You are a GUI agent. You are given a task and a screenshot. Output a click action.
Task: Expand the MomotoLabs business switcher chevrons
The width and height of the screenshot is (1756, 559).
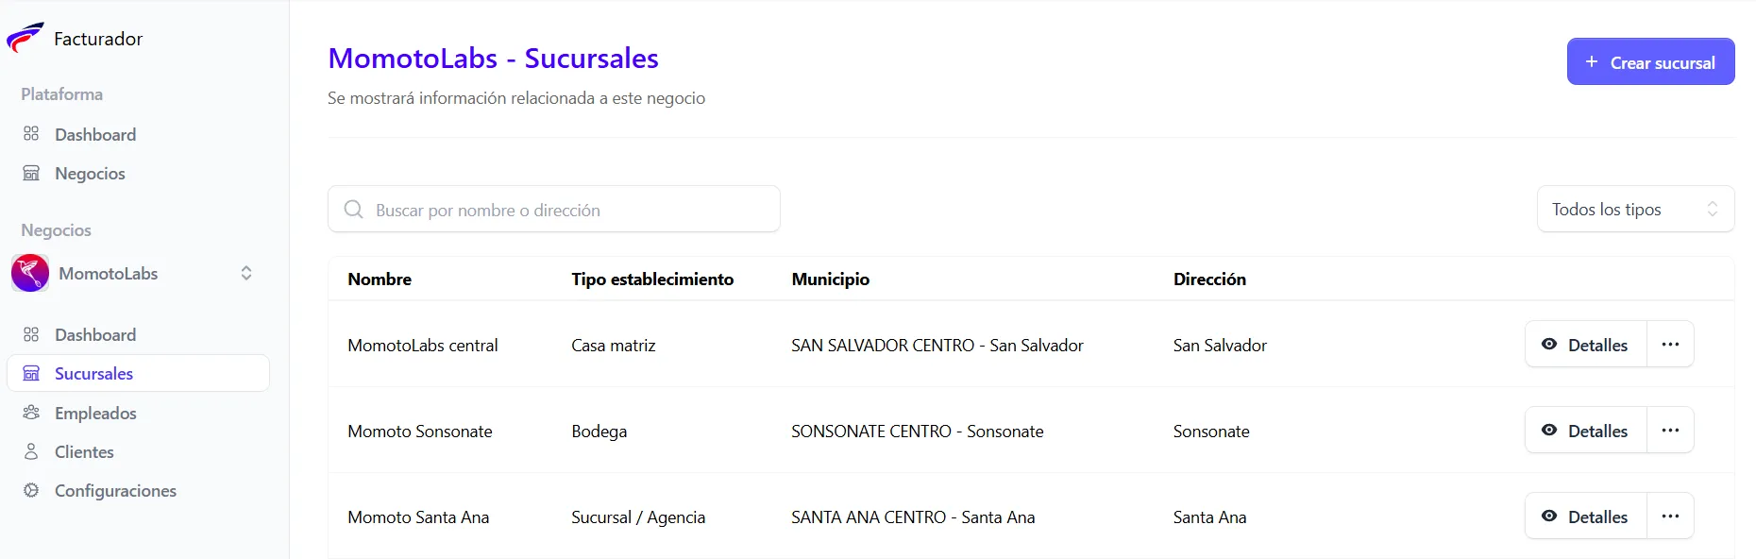(245, 273)
